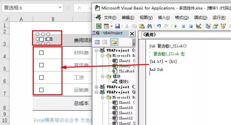Click the Reset stop square icon
The width and height of the screenshot is (231, 125).
(x=191, y=26)
